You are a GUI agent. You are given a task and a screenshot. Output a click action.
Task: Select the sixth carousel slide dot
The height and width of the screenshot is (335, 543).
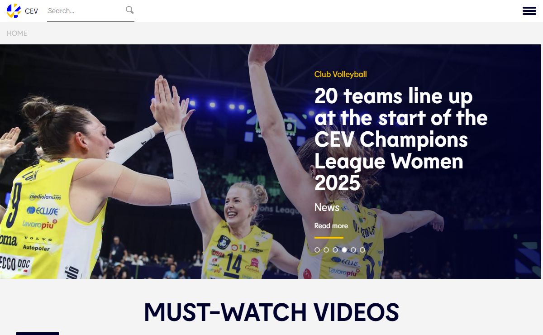(x=362, y=250)
